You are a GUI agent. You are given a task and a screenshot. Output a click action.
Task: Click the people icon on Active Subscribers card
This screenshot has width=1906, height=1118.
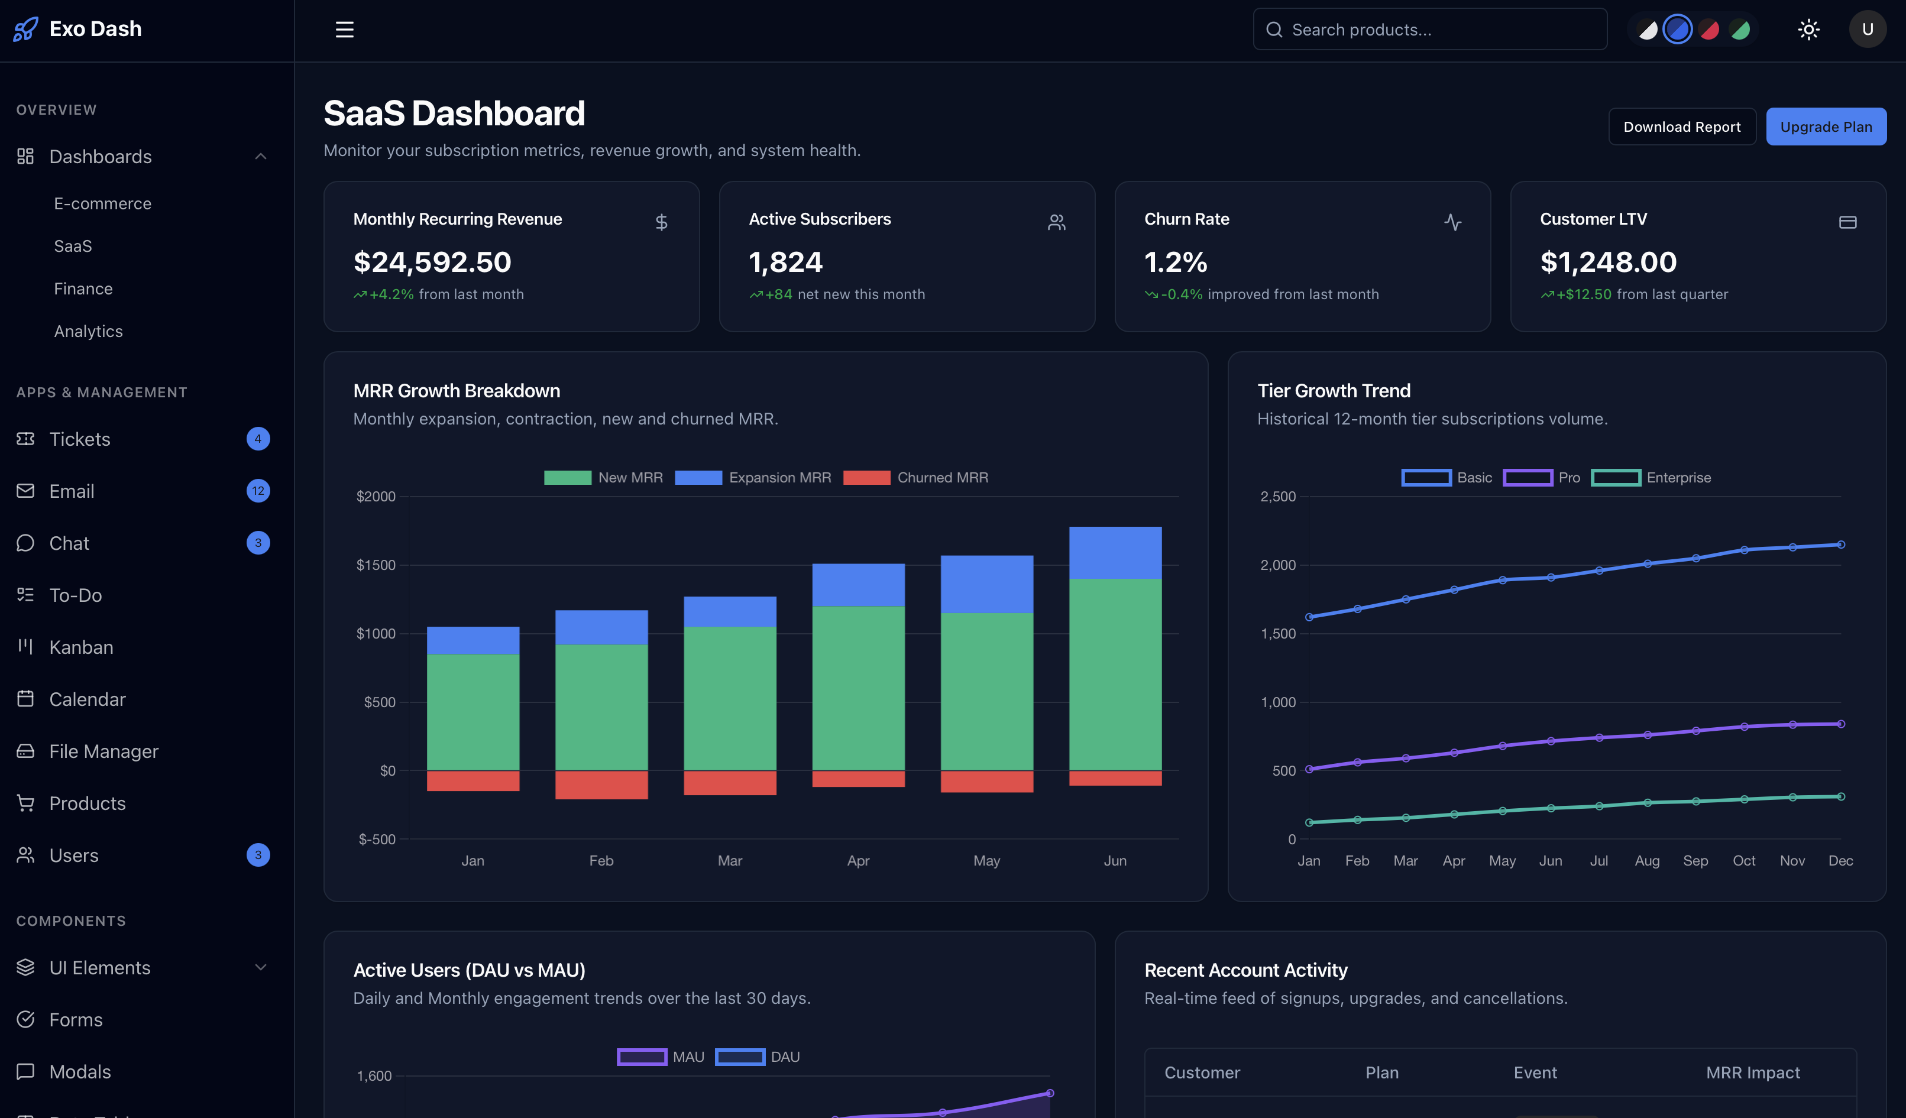pos(1057,222)
